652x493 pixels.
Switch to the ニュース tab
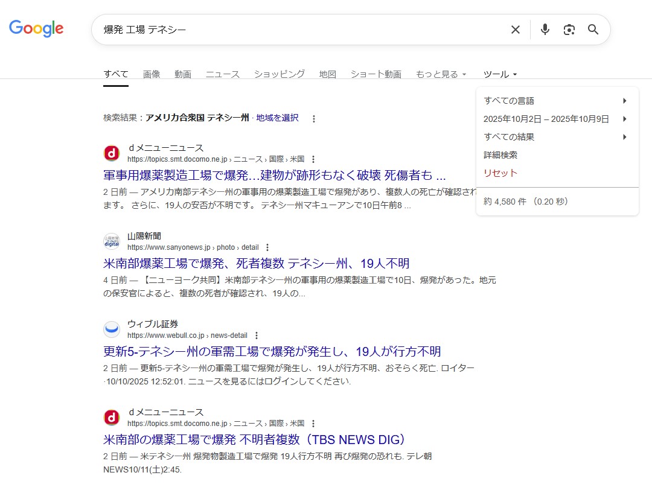[222, 74]
